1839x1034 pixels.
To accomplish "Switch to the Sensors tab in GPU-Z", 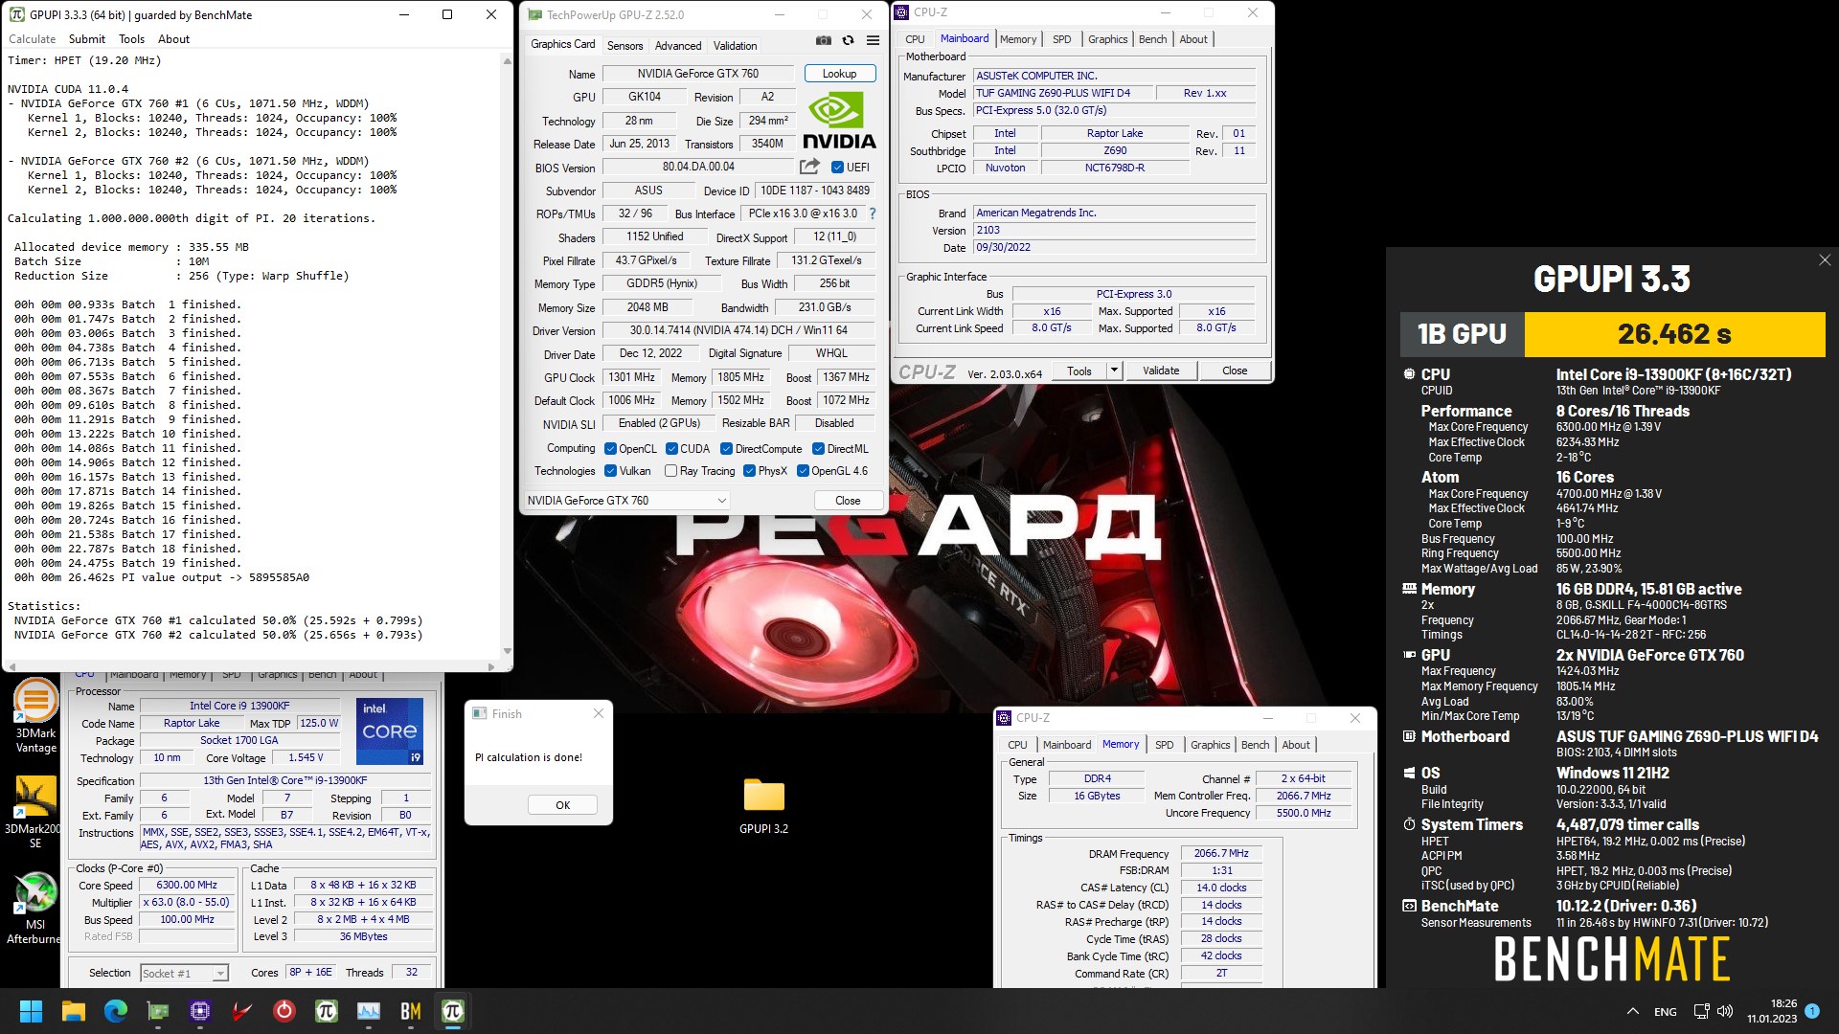I will pos(624,45).
